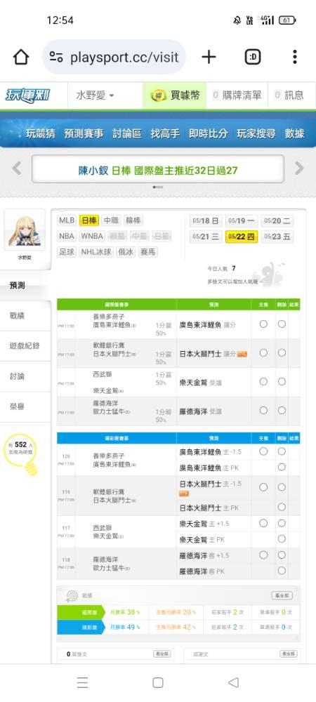
Task: Tap the playsport.cc address bar
Action: click(x=114, y=58)
